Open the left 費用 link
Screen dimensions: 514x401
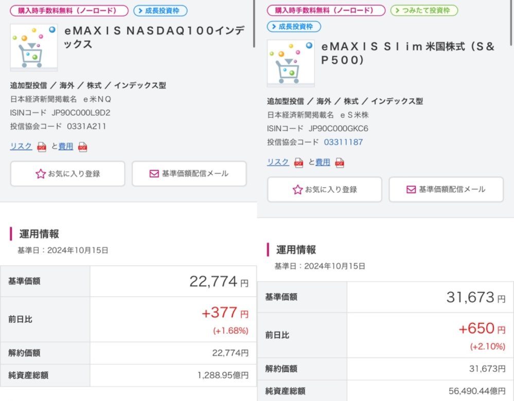click(66, 147)
